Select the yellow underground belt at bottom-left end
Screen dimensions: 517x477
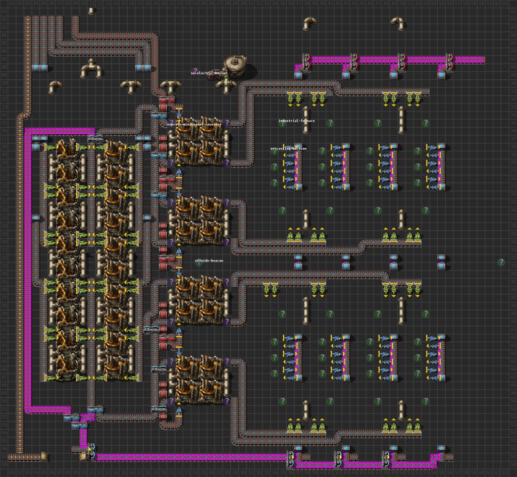43,457
